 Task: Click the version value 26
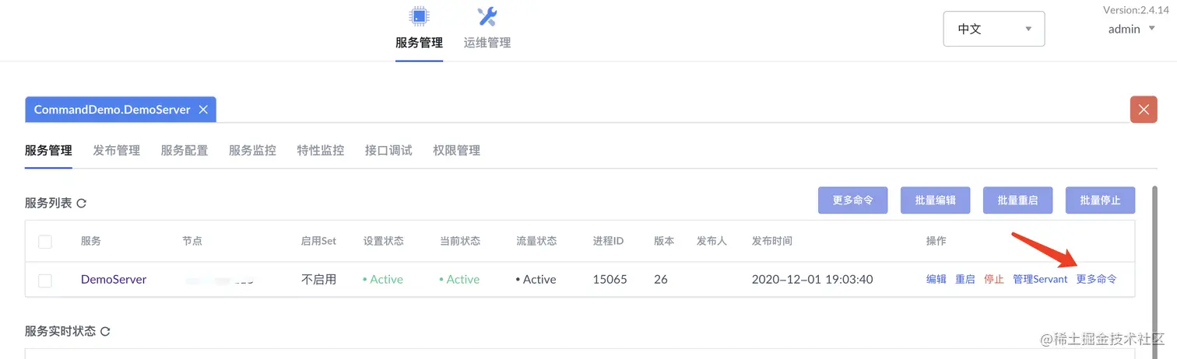tap(661, 280)
